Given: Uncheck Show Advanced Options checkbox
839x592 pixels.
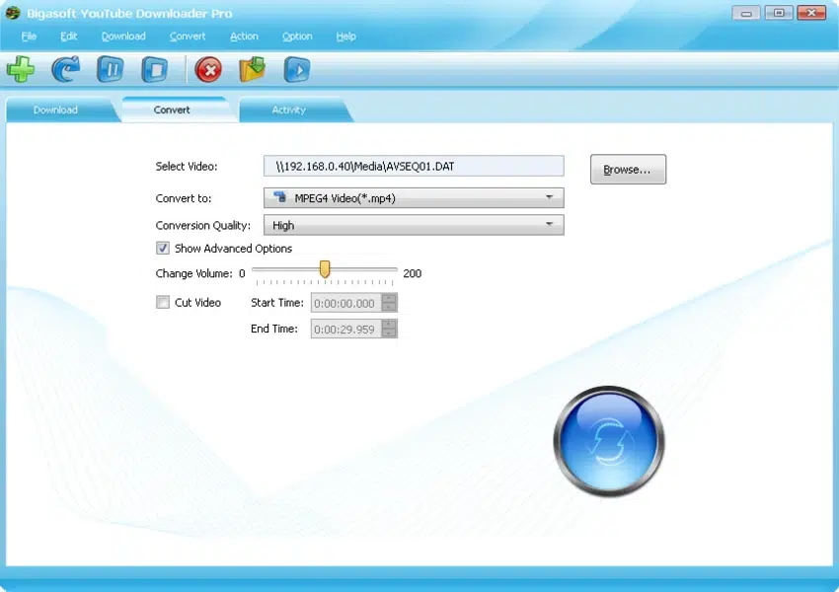Looking at the screenshot, I should [x=163, y=248].
